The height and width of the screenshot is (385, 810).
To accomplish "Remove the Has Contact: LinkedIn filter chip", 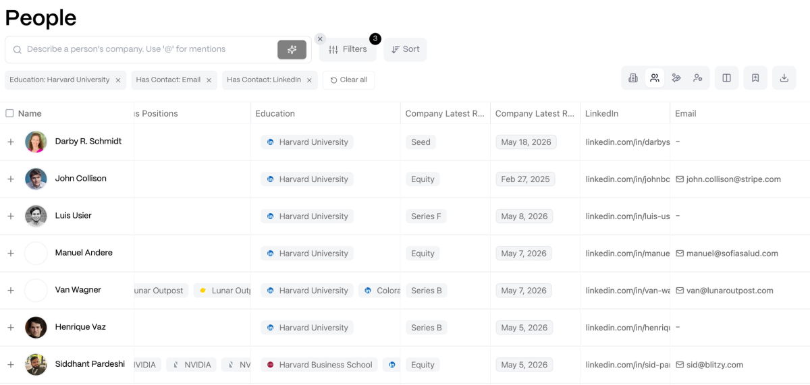I will point(309,80).
